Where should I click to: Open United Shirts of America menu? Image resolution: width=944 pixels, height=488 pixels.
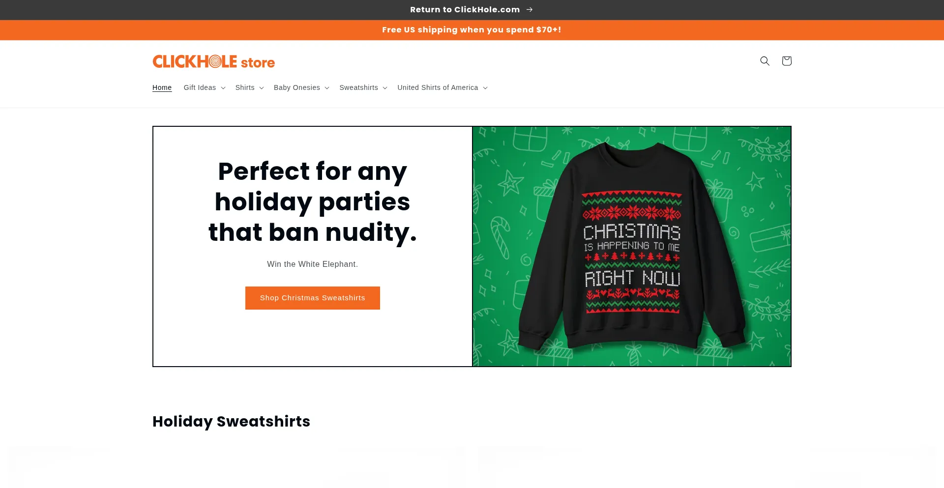click(438, 87)
